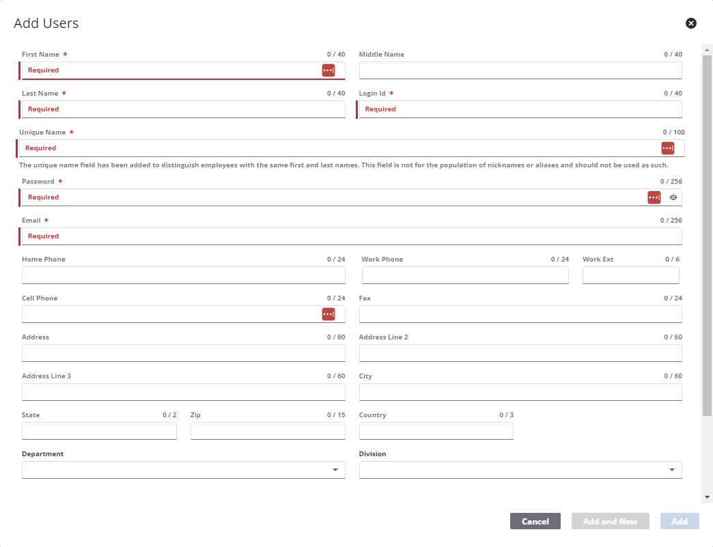713x547 pixels.
Task: Click the scrollbar down arrow
Action: [707, 497]
